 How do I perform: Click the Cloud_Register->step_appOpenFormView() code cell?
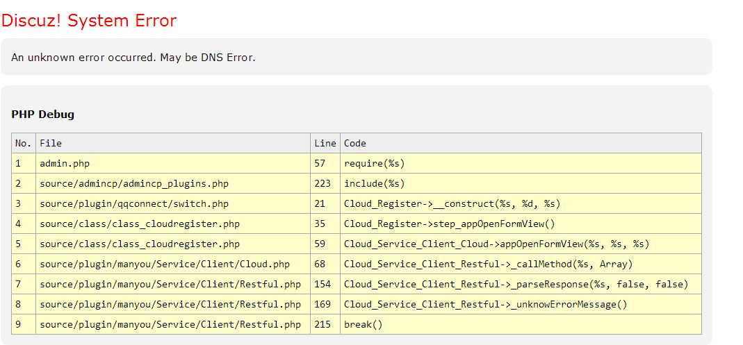449,224
